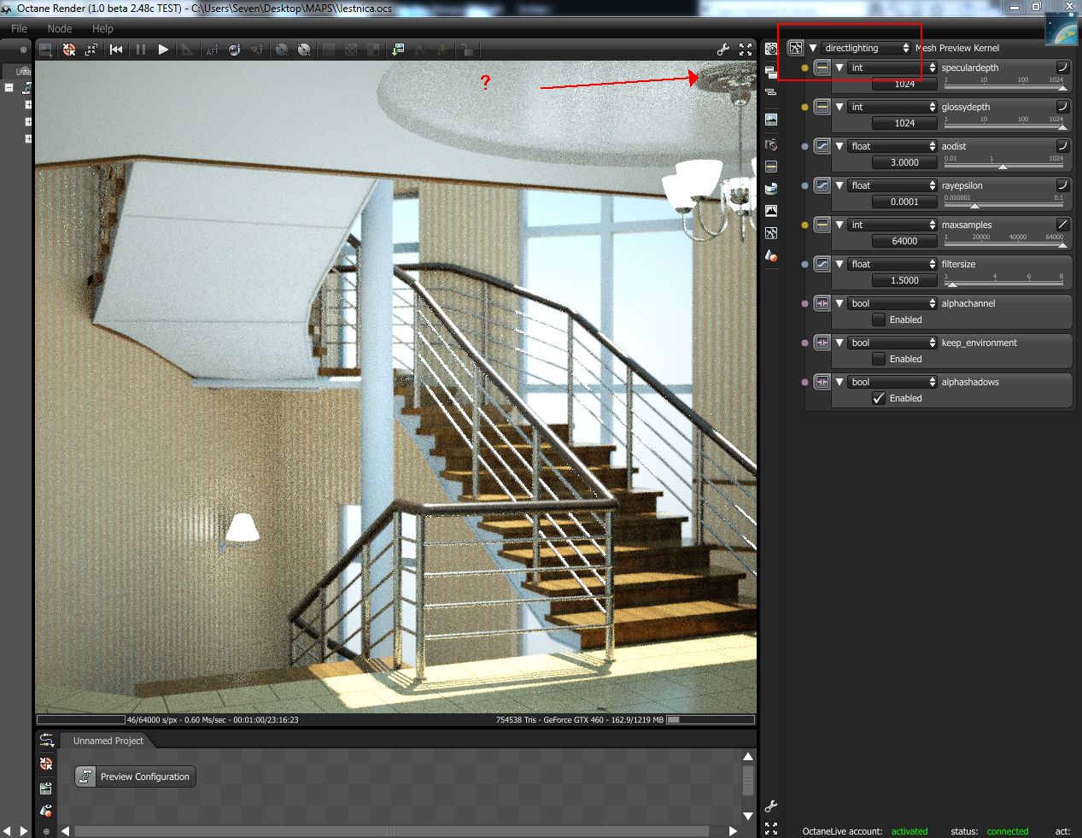Toggle the linear mode button for maxsamples
This screenshot has width=1082, height=838.
pyautogui.click(x=1063, y=224)
